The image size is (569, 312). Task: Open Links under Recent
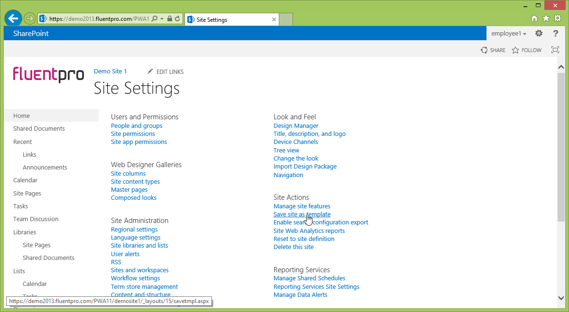[x=29, y=154]
